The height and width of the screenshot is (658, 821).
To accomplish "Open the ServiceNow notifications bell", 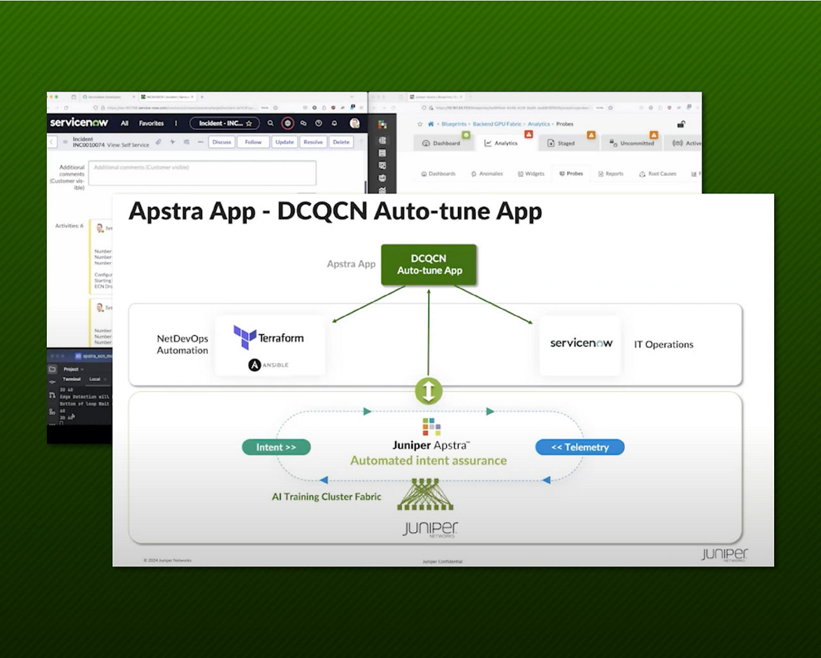I will pos(335,123).
